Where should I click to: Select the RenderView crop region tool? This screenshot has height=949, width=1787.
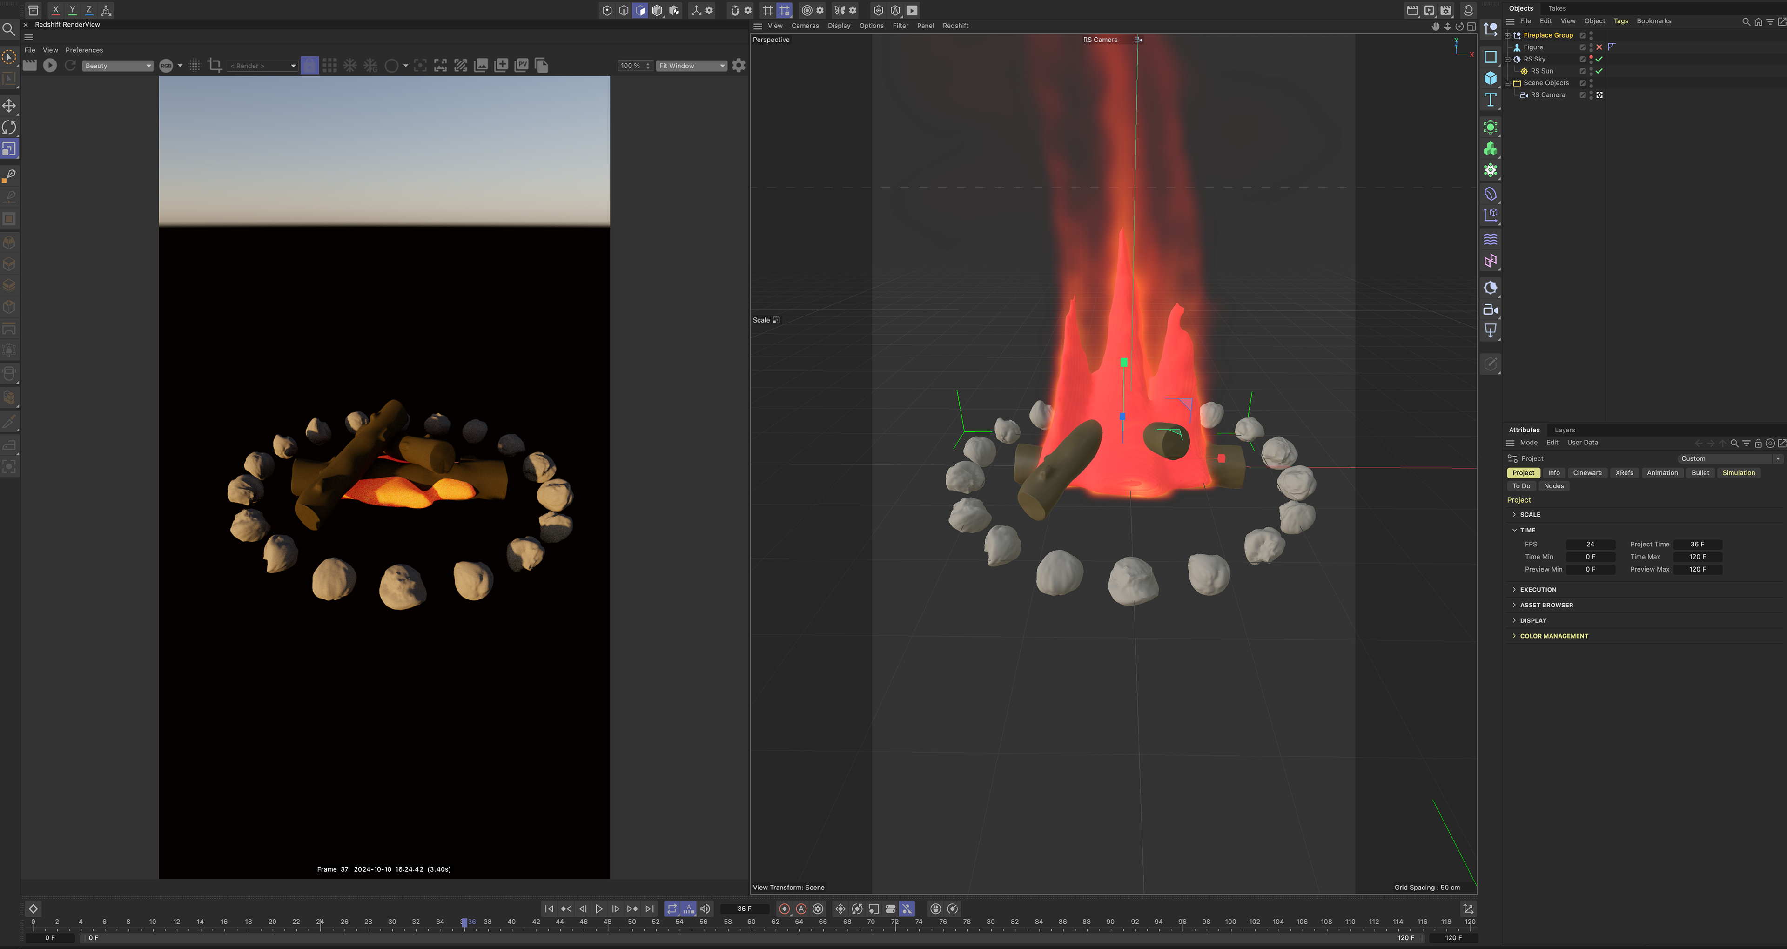coord(215,65)
